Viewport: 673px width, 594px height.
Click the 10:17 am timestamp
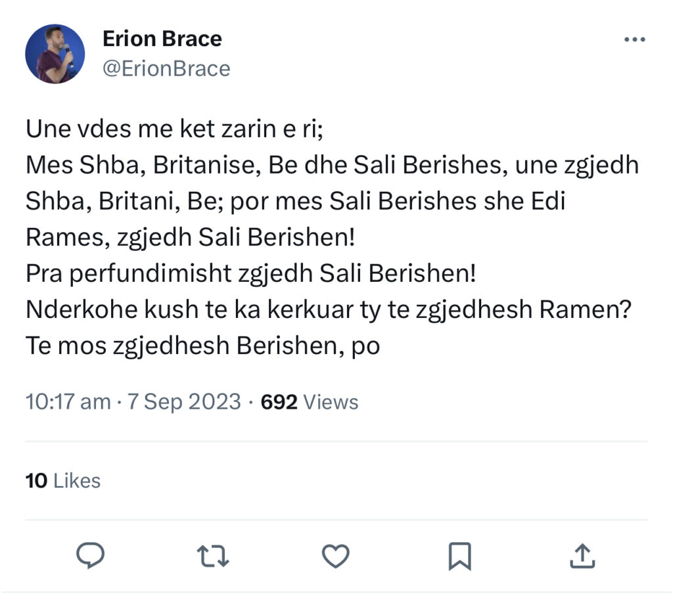[68, 401]
